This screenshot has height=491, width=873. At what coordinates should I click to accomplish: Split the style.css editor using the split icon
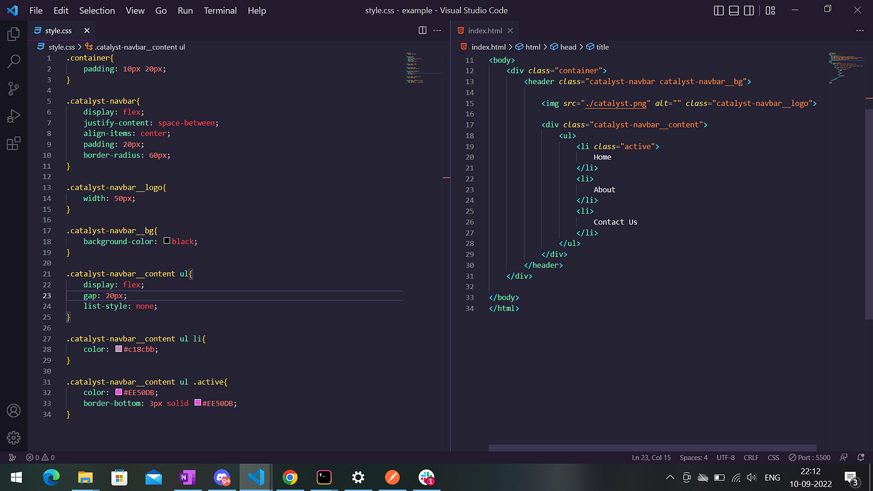click(x=422, y=30)
